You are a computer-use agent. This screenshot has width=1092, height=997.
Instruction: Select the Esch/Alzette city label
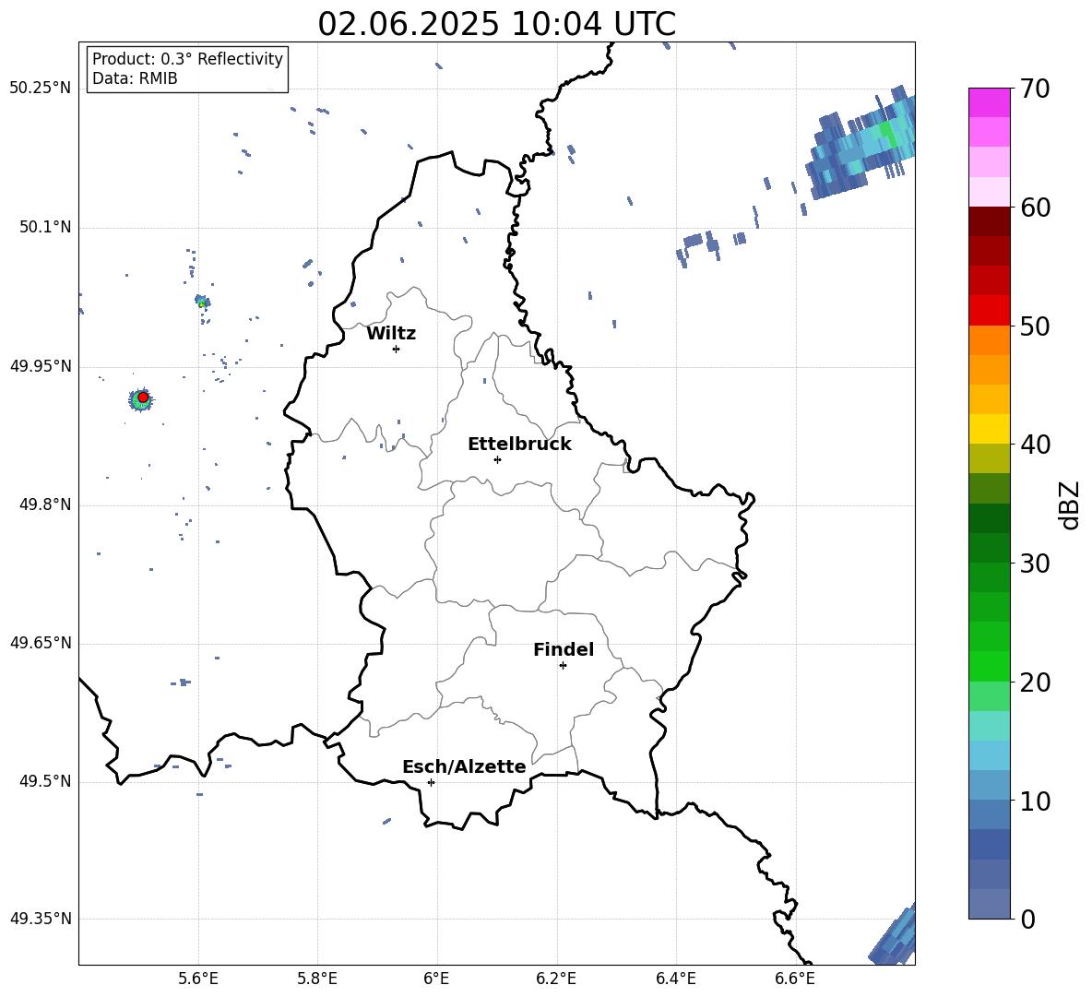pyautogui.click(x=465, y=766)
